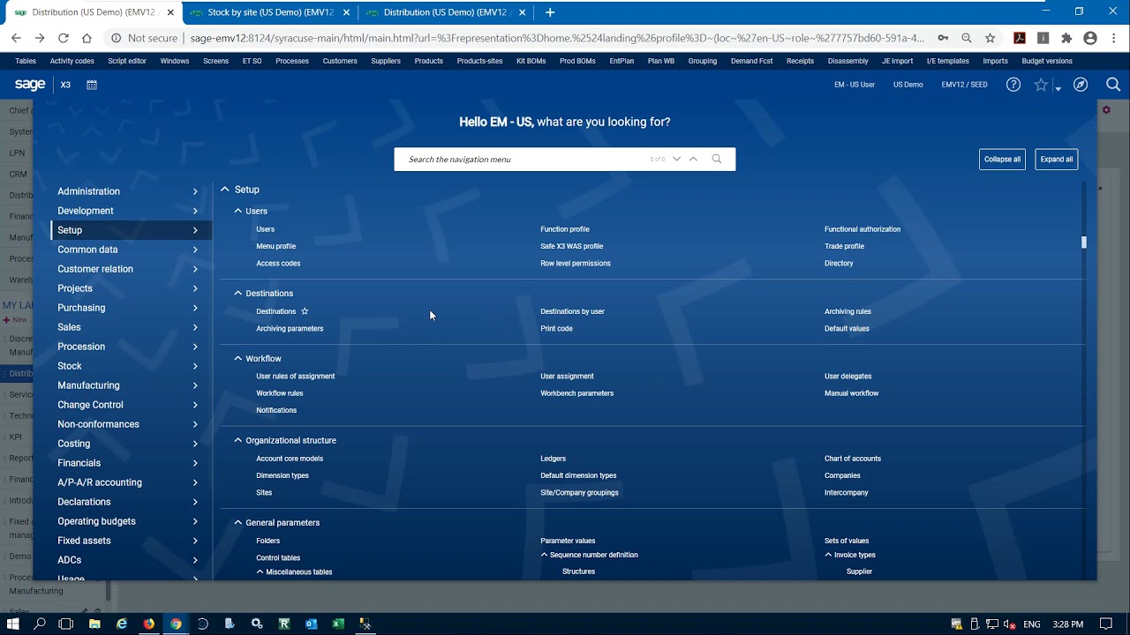
Task: Open the Chart of accounts link
Action: (x=853, y=459)
